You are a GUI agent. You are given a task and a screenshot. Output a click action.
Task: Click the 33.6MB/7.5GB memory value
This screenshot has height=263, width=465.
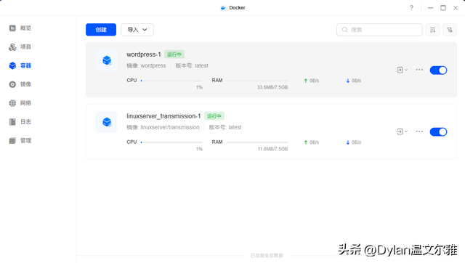pos(272,87)
